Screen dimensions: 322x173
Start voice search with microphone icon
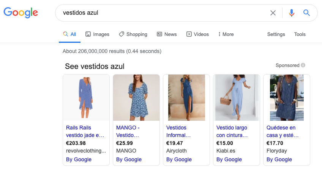click(291, 13)
